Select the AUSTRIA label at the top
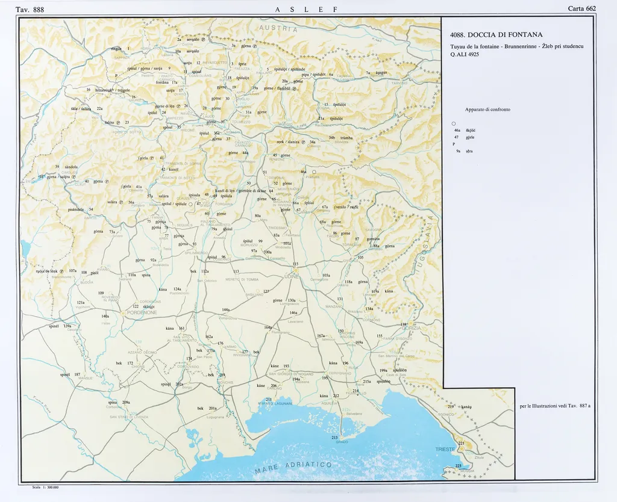617x502 pixels. 278,29
